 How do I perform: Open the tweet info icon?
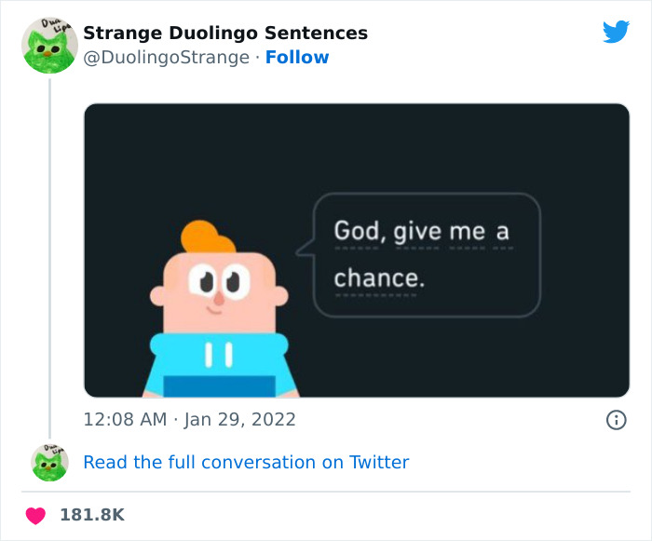point(616,420)
